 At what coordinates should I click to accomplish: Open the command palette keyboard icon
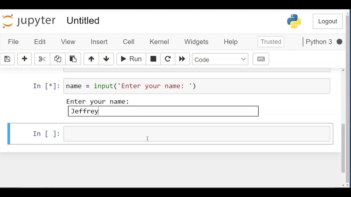261,59
